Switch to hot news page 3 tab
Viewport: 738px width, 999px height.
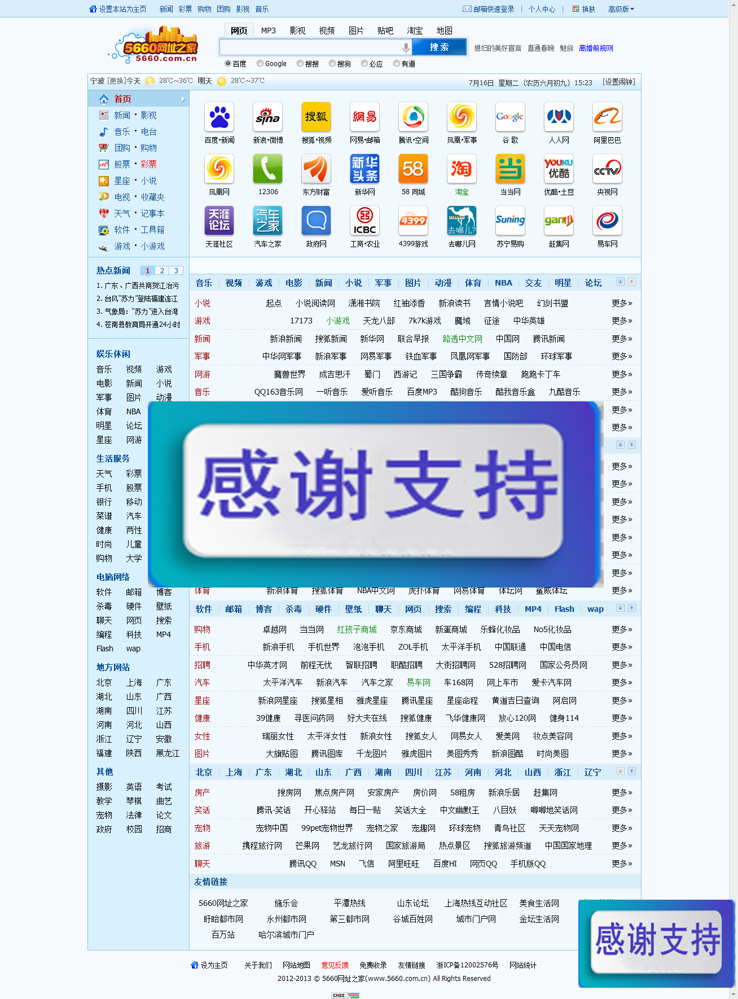click(176, 270)
